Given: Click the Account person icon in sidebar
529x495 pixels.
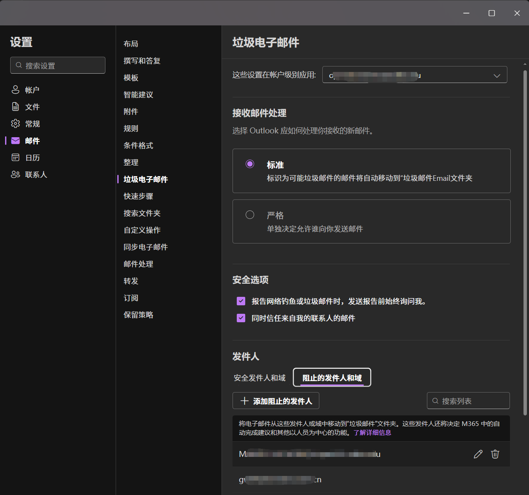Looking at the screenshot, I should pyautogui.click(x=16, y=90).
